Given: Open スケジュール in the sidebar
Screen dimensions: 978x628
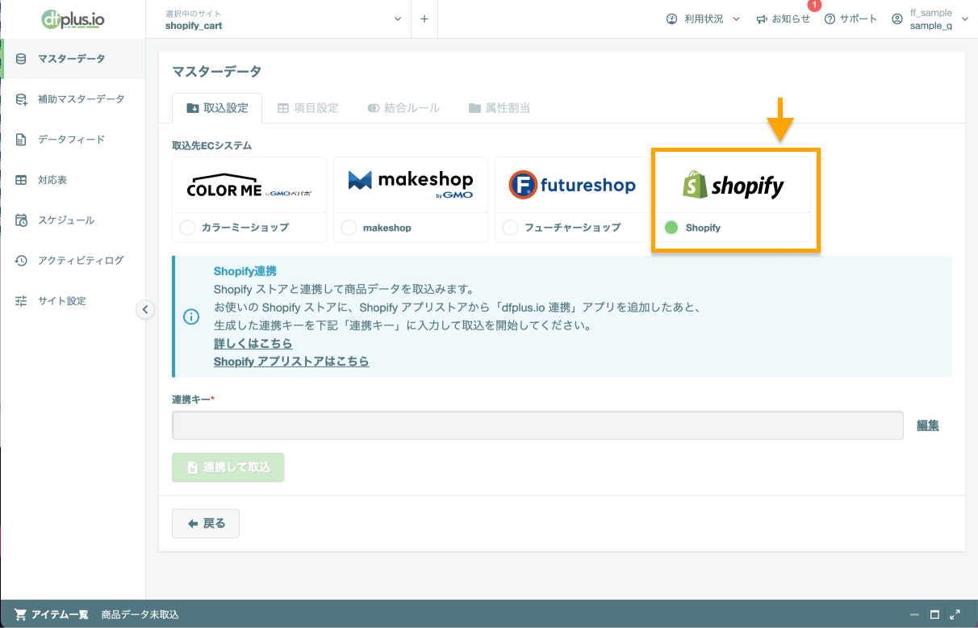Looking at the screenshot, I should [73, 220].
